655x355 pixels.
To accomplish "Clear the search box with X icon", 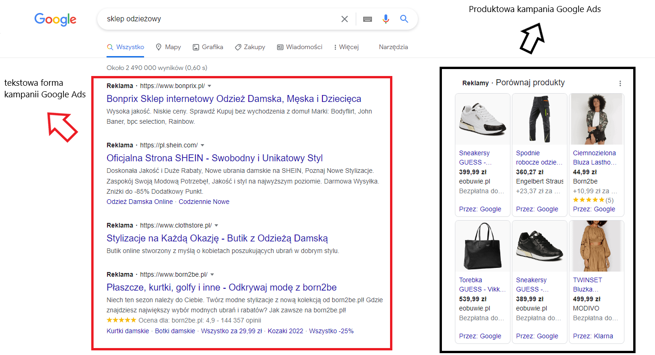I will (x=345, y=19).
